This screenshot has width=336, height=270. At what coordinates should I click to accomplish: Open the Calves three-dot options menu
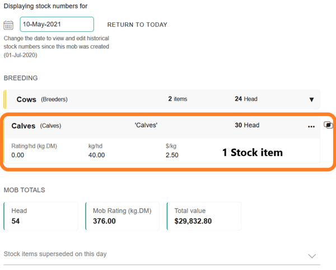tap(311, 127)
